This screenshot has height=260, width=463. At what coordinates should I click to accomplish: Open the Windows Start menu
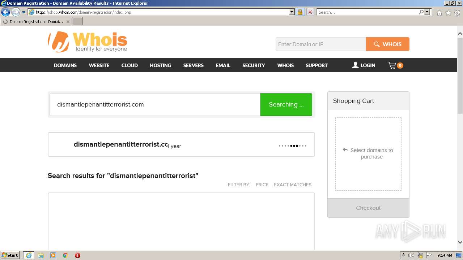[x=10, y=255]
